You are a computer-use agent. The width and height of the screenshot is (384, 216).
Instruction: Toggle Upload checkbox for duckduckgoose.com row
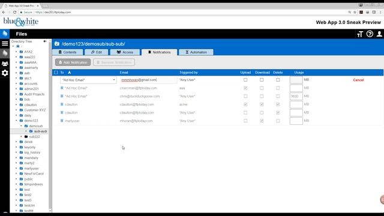click(x=245, y=96)
